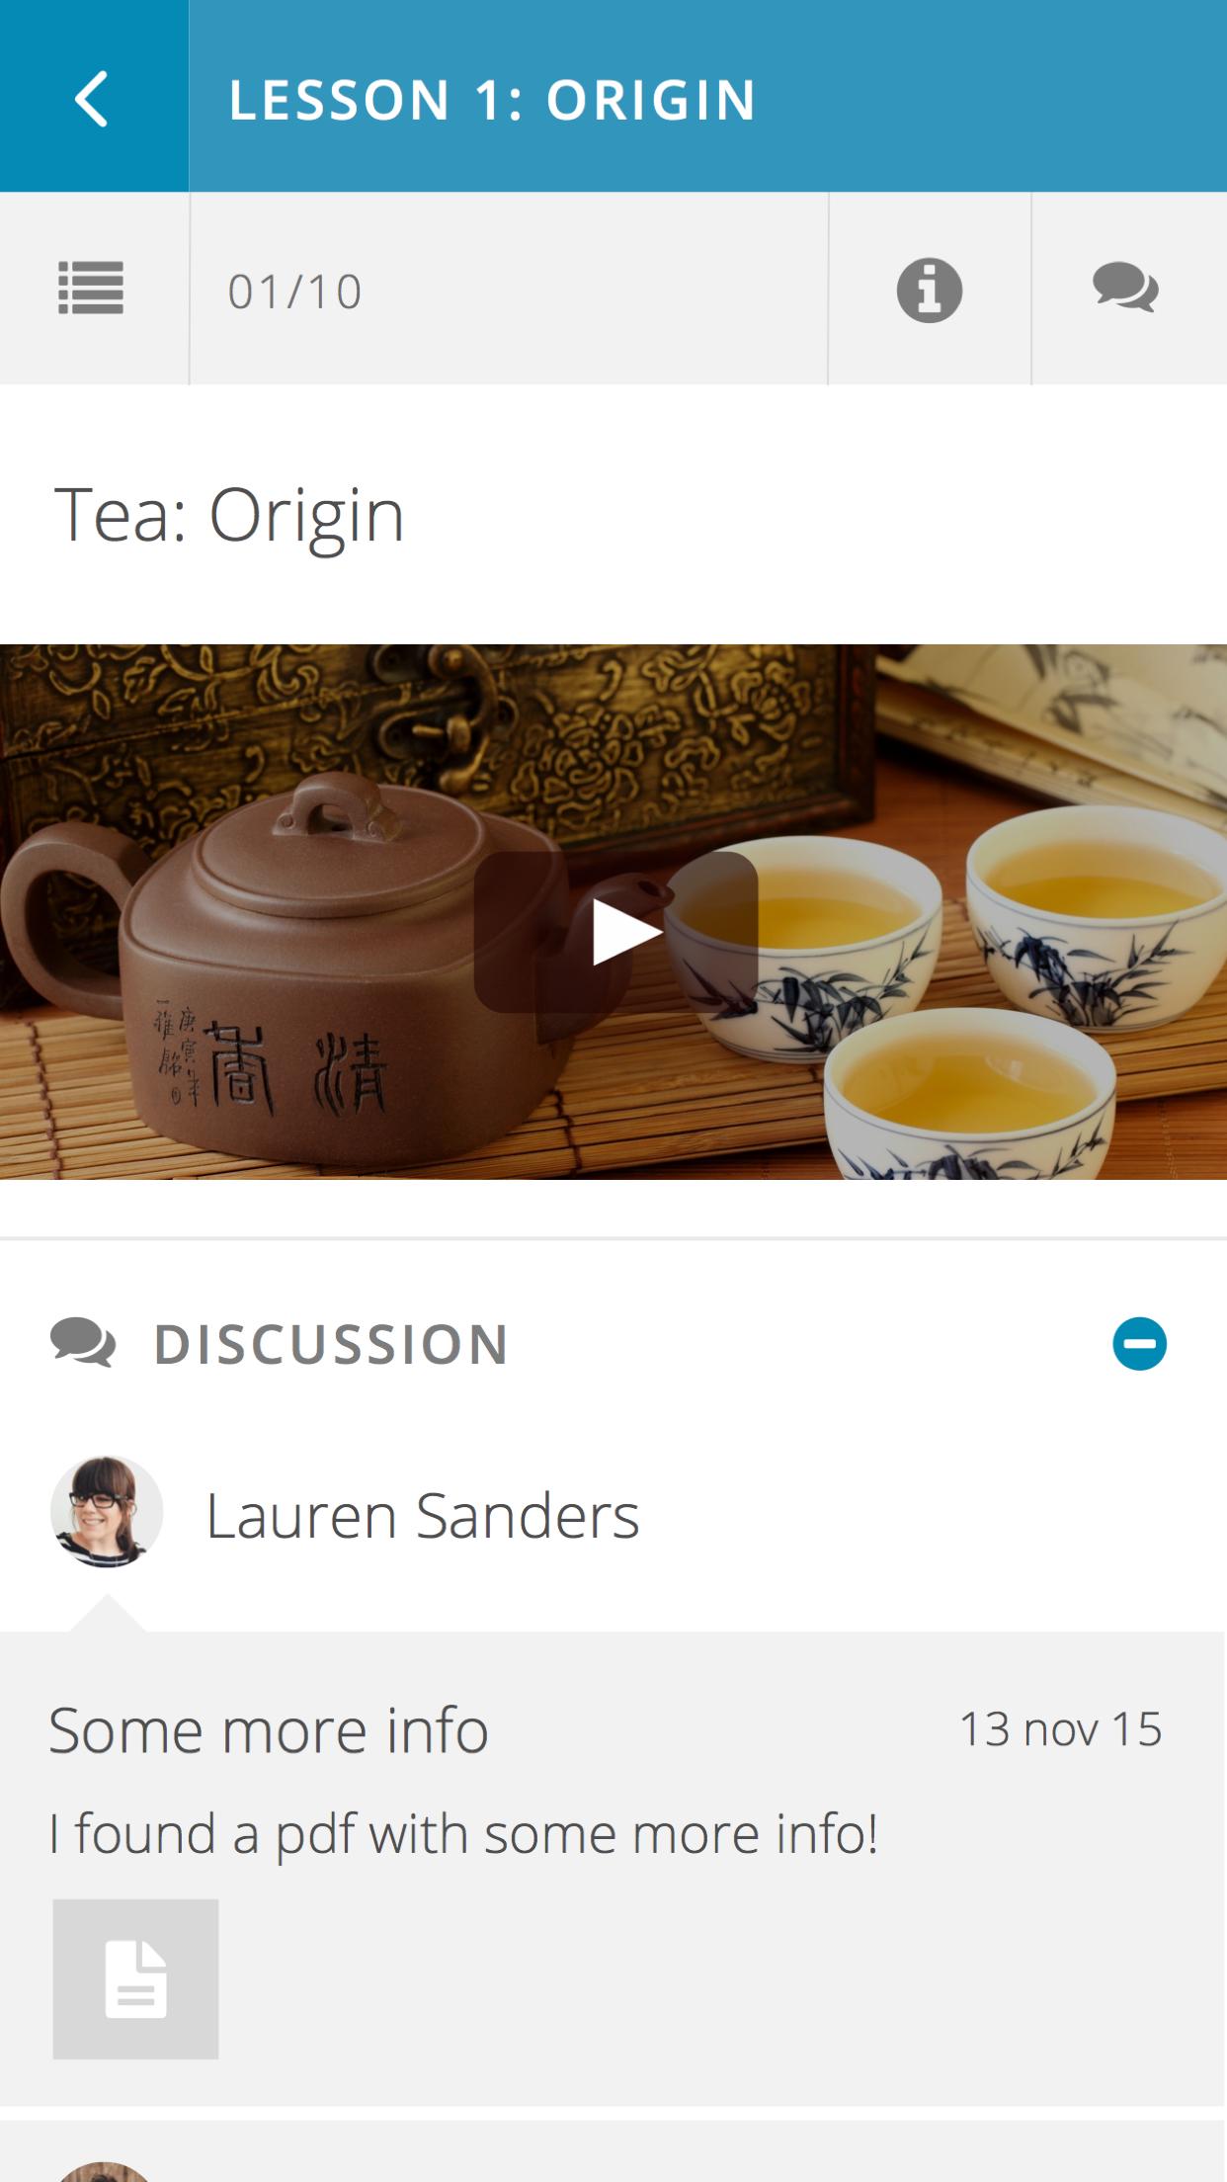Viewport: 1227px width, 2182px height.
Task: Show lesson info via the info icon
Action: pos(929,290)
